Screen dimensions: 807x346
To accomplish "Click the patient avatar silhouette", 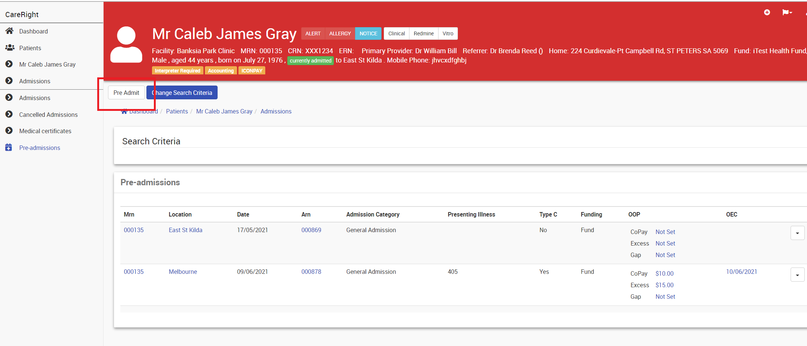I will 126,45.
